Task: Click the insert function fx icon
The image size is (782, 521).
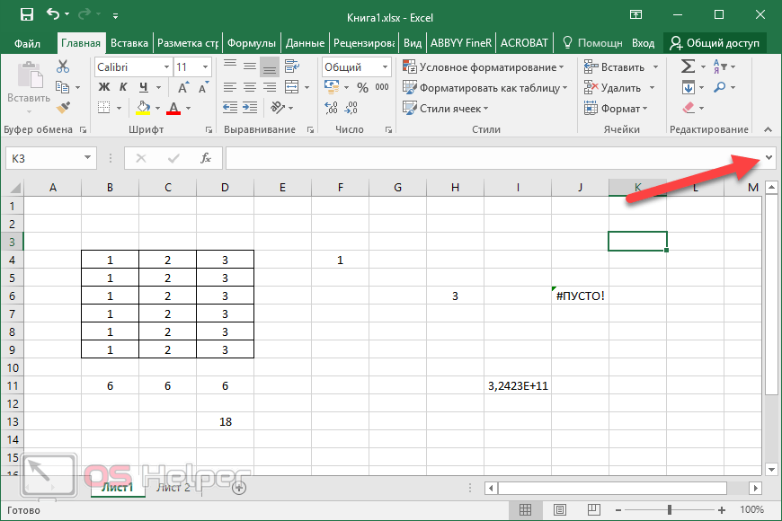Action: coord(206,158)
